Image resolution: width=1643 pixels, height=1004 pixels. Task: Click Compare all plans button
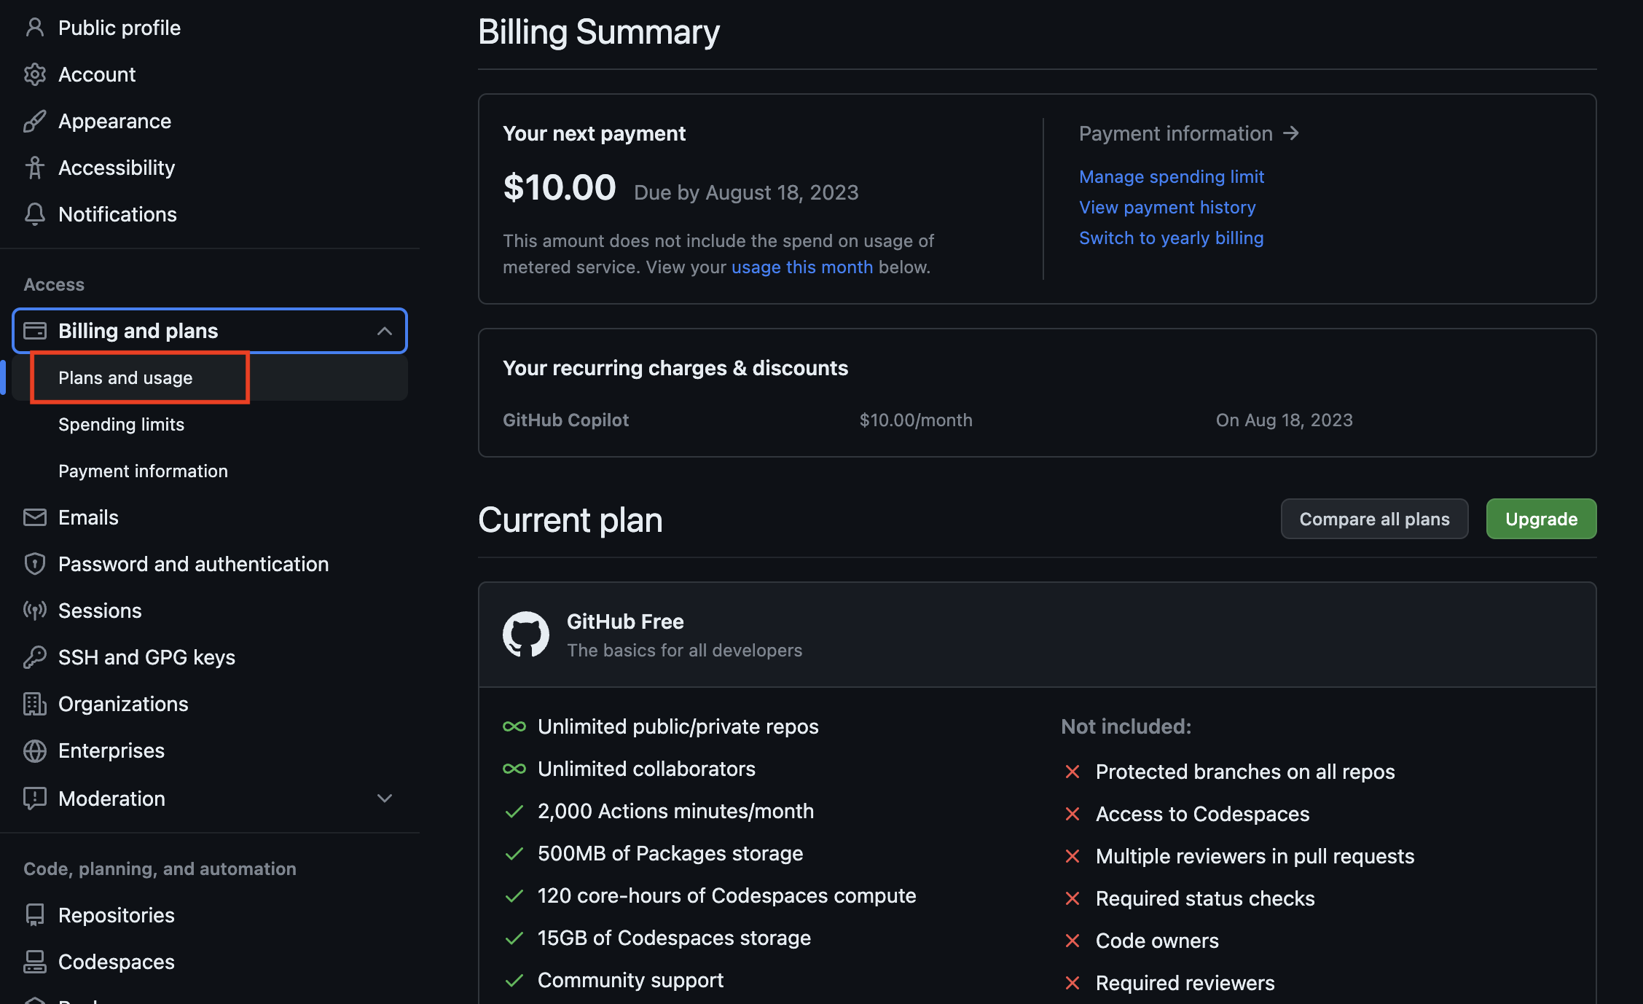coord(1373,519)
